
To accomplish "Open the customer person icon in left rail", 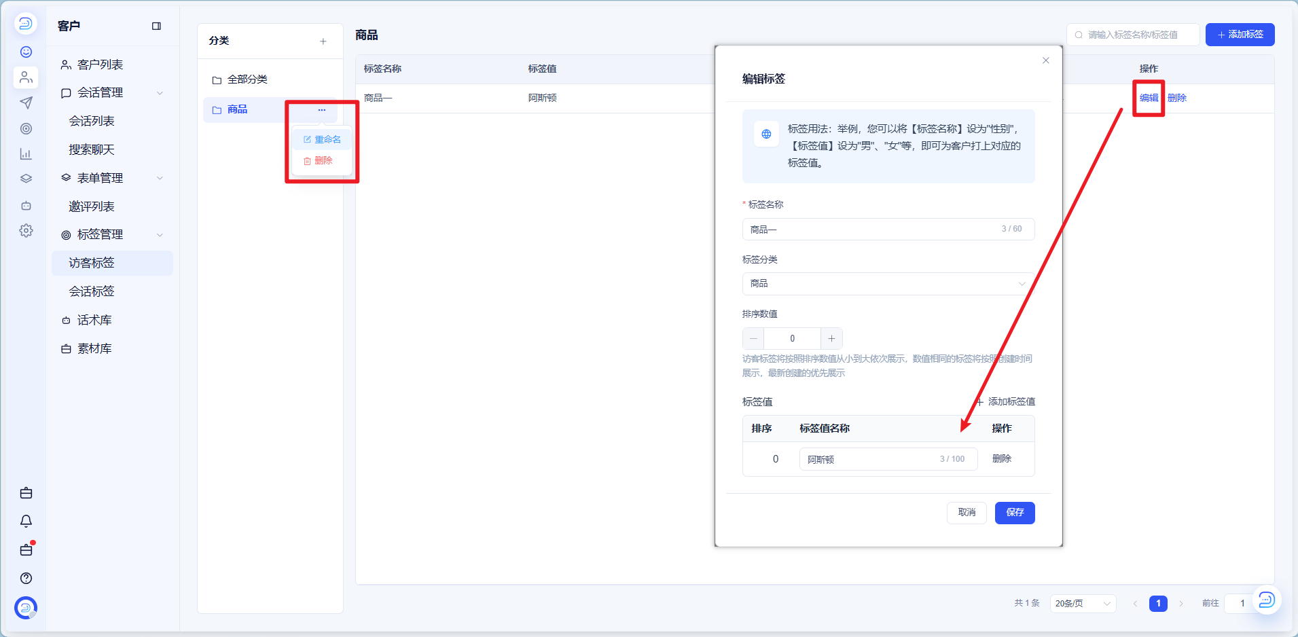I will [26, 77].
